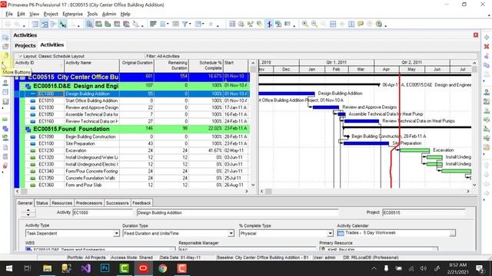The height and width of the screenshot is (276, 492).
Task: Click the activity table horizontal scrollbar thumb
Action: [x=24, y=191]
